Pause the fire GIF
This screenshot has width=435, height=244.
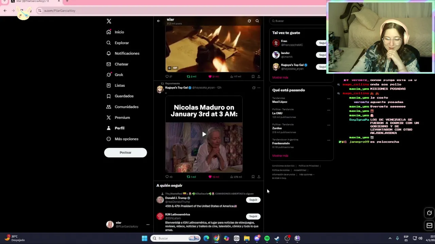(x=169, y=68)
